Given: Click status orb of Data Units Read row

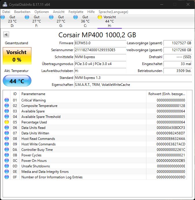Looking at the screenshot, I should (x=7, y=127).
